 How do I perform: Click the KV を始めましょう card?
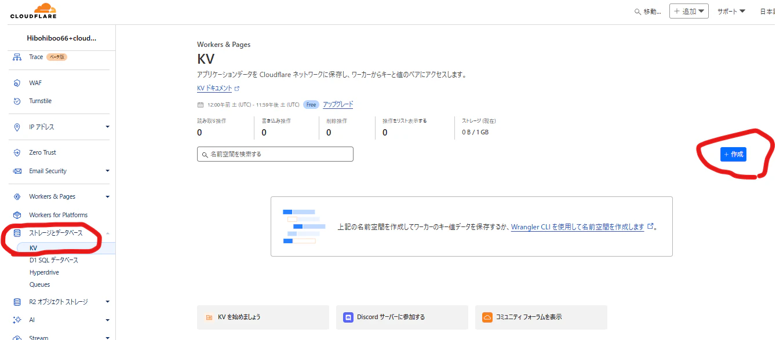pos(263,317)
